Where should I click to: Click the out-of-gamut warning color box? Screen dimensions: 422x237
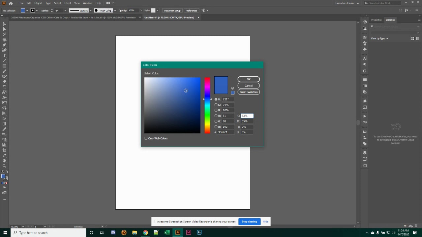coord(233,92)
